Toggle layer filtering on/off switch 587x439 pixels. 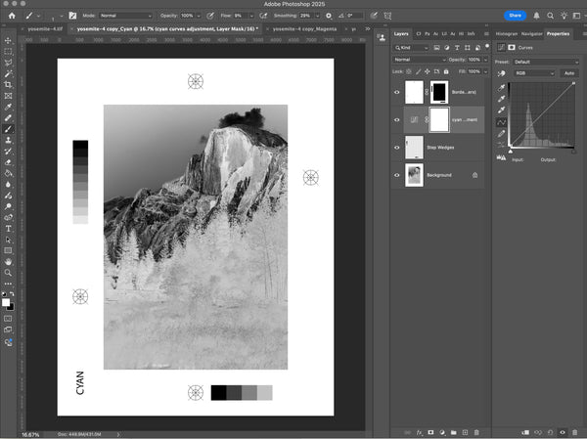(487, 46)
